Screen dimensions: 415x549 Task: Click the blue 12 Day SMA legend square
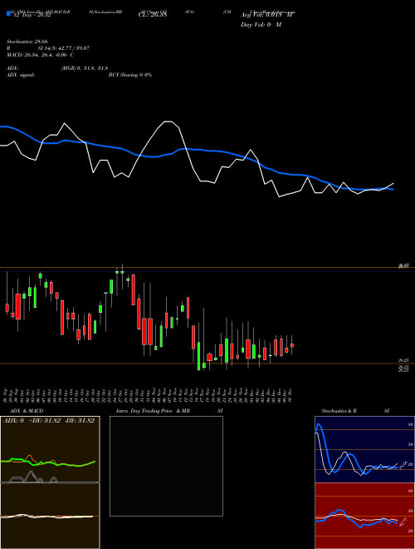coord(8,14)
